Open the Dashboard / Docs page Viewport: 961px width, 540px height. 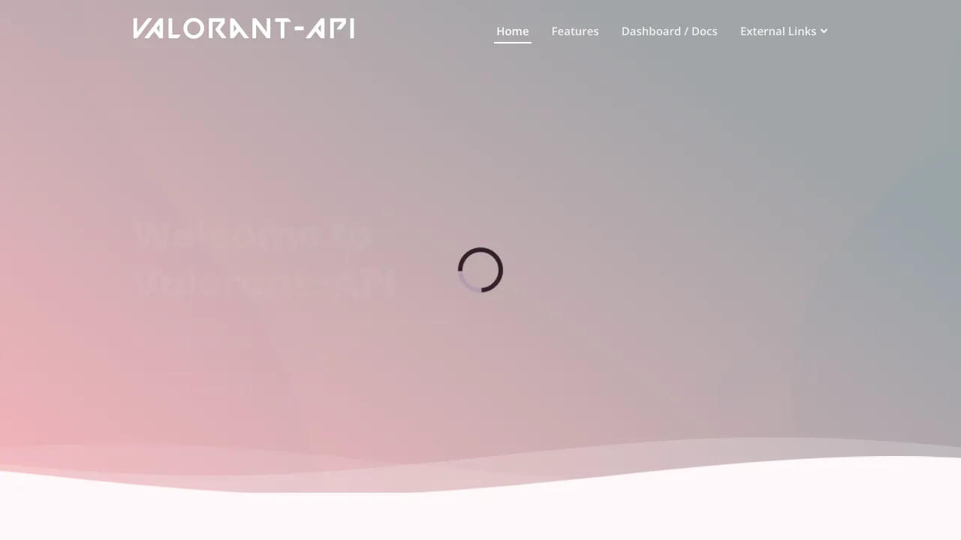(x=670, y=31)
